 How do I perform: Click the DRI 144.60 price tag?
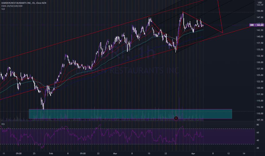(x=257, y=25)
